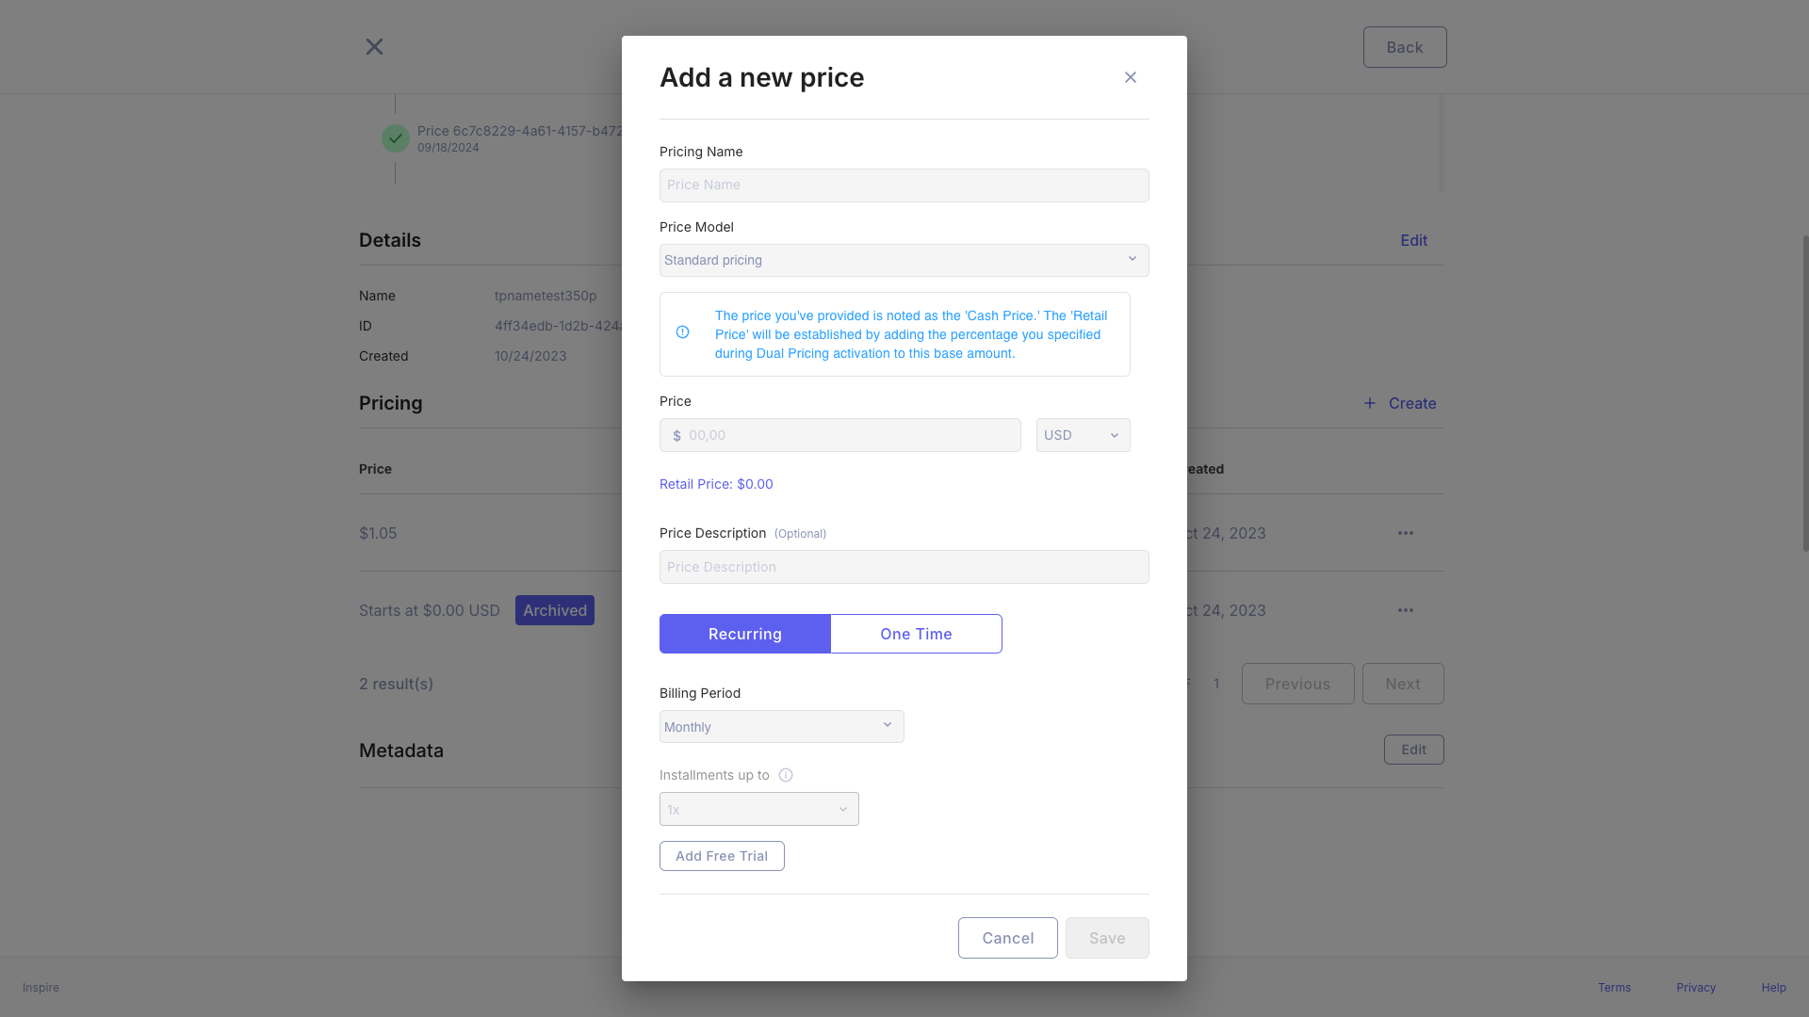
Task: Click the plus Create icon in Pricing
Action: (x=1370, y=403)
